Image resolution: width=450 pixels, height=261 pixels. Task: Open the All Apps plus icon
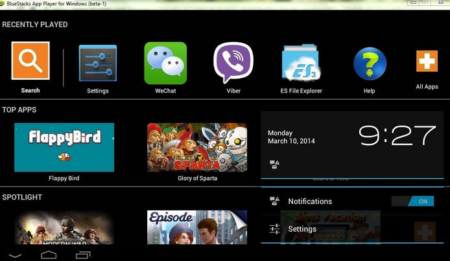(427, 61)
